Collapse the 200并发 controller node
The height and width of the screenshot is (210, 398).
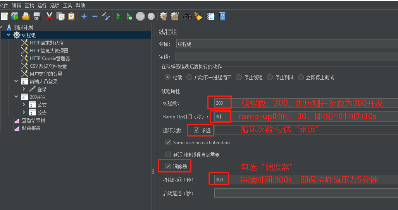coord(16,97)
